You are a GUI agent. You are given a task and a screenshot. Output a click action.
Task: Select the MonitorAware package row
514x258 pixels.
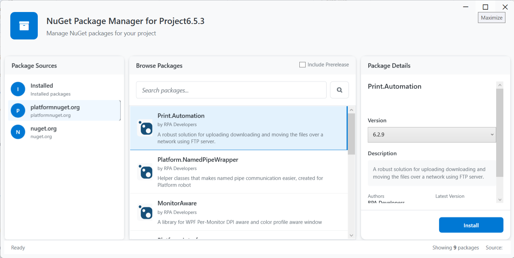click(239, 212)
